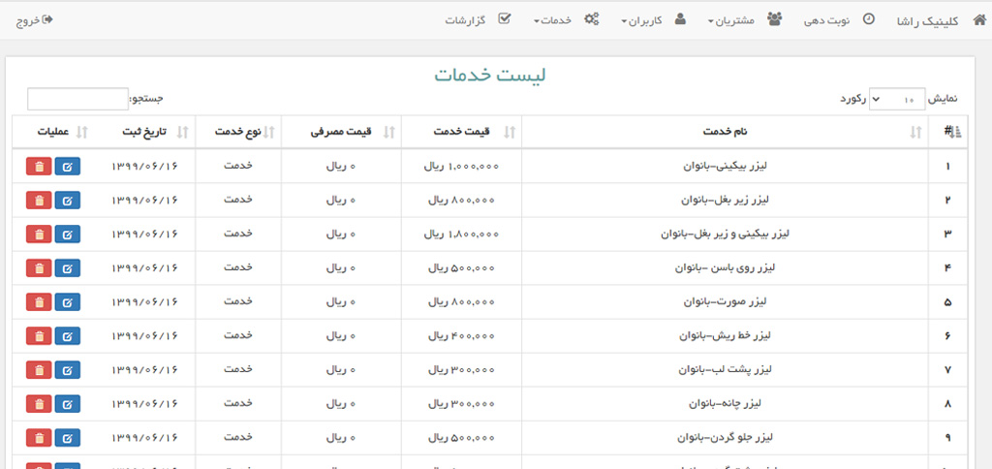The width and height of the screenshot is (992, 469).
Task: Edit the لیزر پشت لب-بانوان row
Action: [x=68, y=369]
